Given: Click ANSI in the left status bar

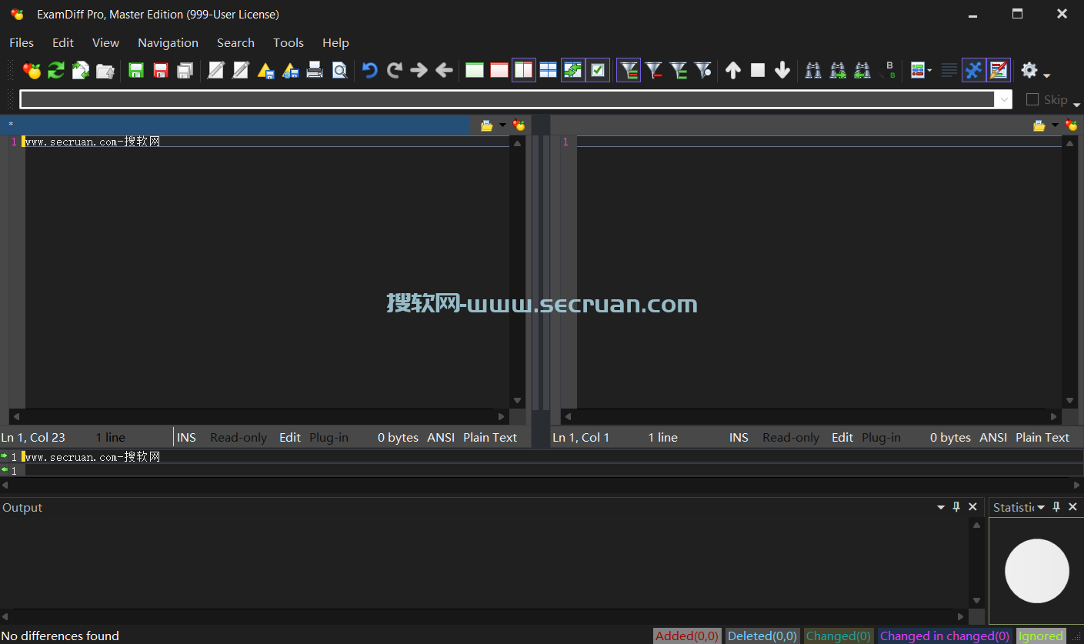Looking at the screenshot, I should coord(441,437).
